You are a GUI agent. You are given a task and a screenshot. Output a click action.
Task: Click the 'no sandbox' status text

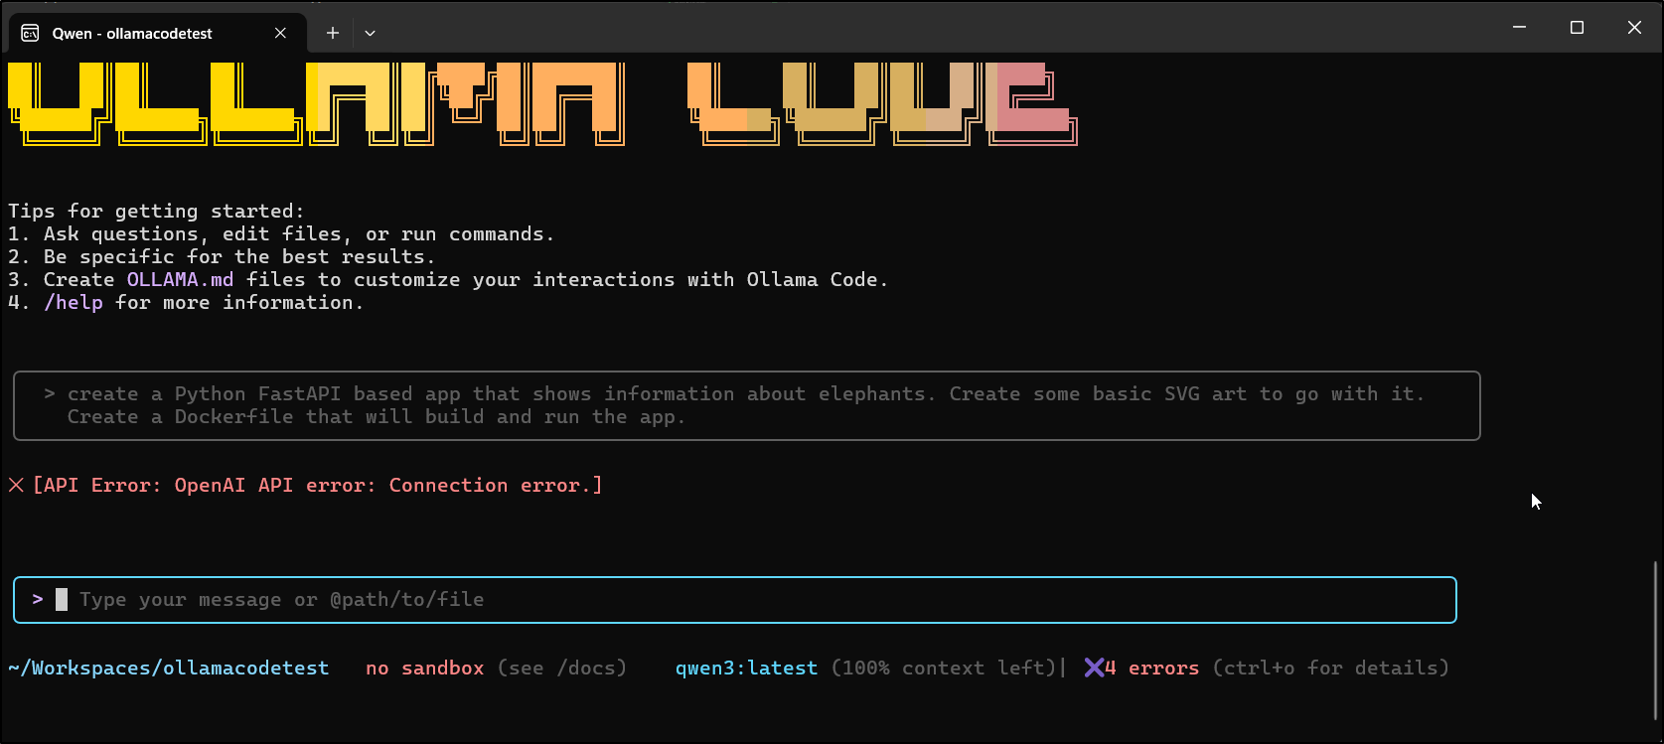click(424, 668)
